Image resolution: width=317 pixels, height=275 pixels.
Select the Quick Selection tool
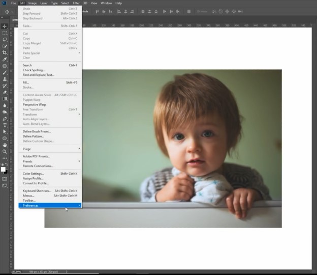pos(5,46)
